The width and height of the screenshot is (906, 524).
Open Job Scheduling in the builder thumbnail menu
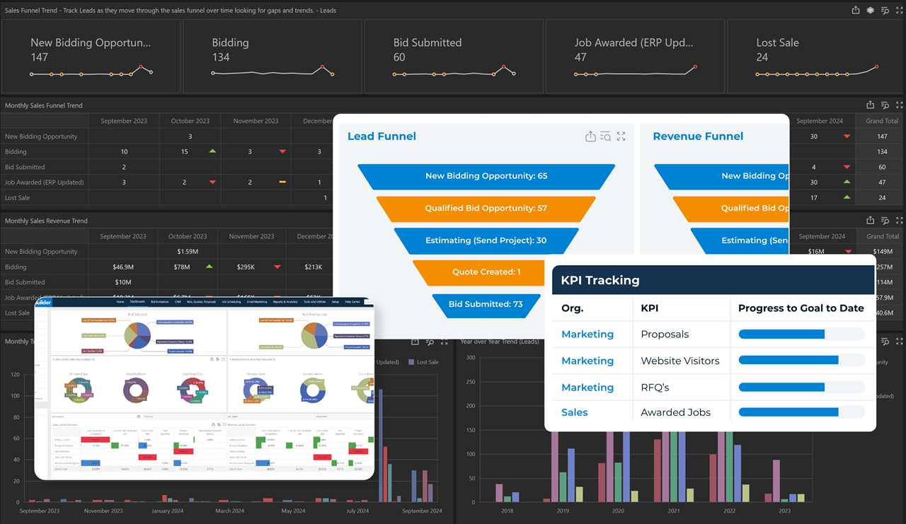coord(231,302)
